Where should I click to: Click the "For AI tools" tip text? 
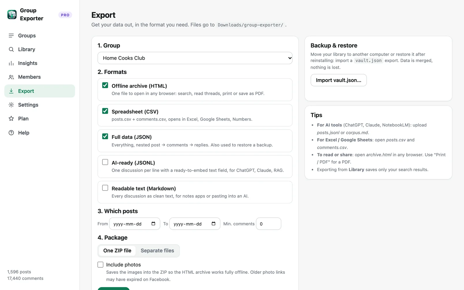[x=329, y=125]
